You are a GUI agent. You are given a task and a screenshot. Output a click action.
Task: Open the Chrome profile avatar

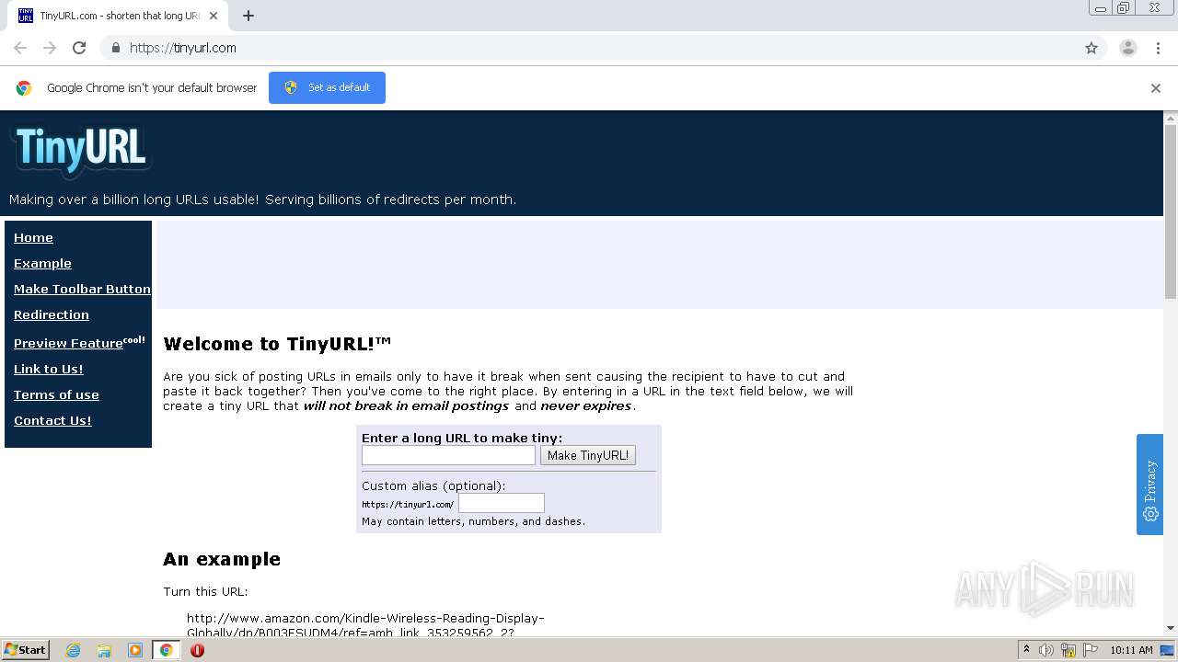coord(1127,48)
